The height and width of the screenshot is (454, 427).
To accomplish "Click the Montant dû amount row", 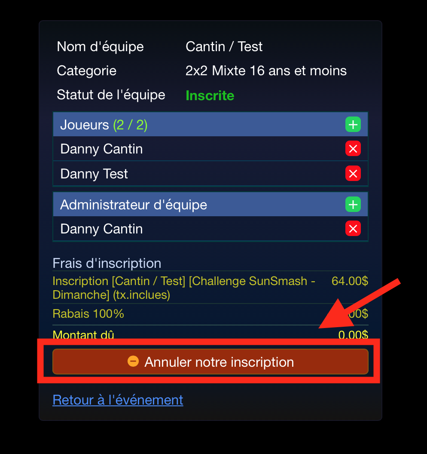I will tap(210, 334).
